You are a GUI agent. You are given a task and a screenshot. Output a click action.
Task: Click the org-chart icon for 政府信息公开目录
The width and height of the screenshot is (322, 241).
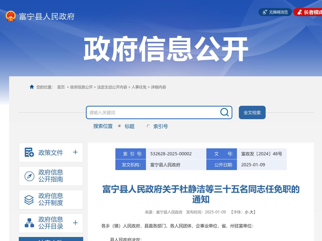coord(29,223)
